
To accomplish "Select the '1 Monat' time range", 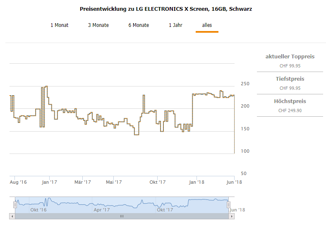I will [60, 25].
